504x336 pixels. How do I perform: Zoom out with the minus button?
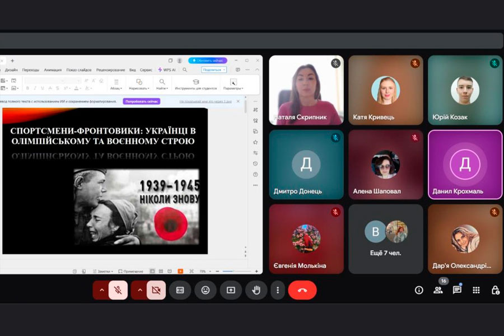tap(217, 272)
